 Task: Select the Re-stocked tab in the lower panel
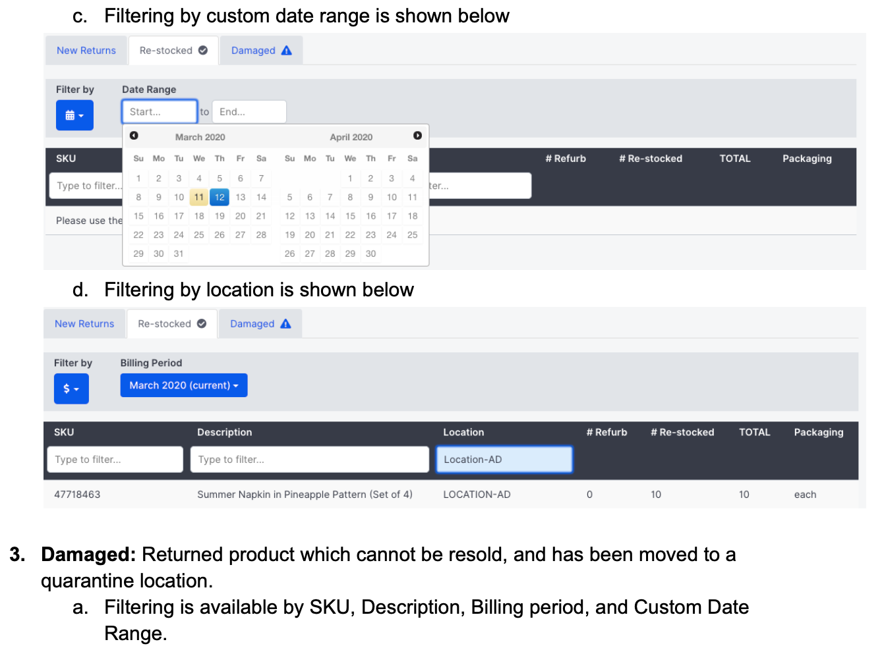pos(165,323)
